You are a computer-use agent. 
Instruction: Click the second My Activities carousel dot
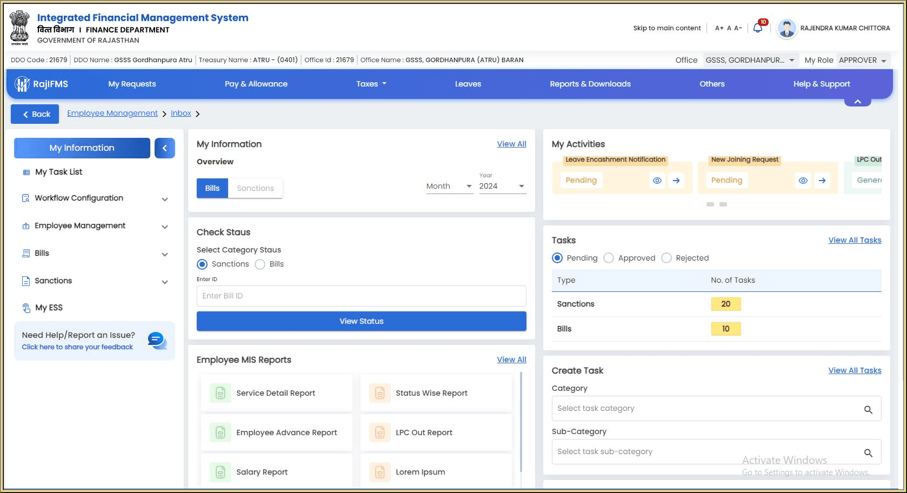click(723, 204)
